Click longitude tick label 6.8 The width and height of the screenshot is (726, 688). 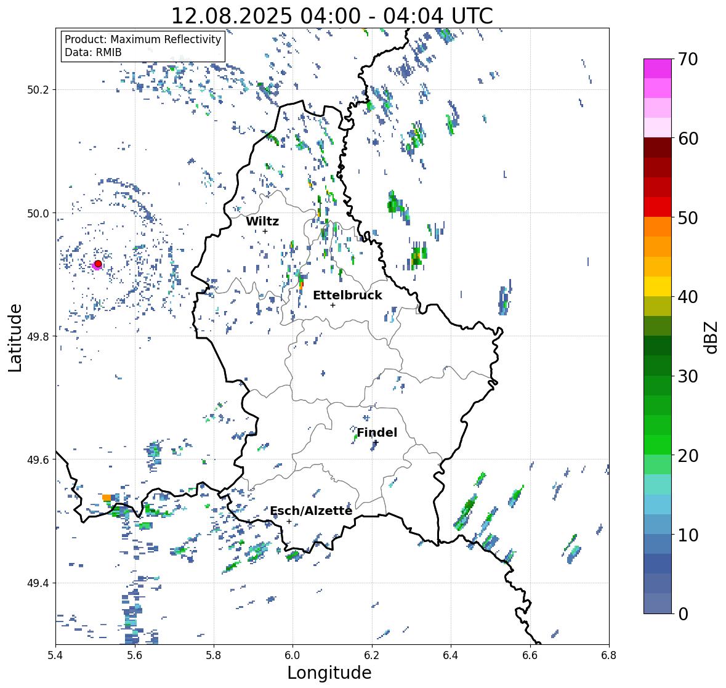click(609, 655)
